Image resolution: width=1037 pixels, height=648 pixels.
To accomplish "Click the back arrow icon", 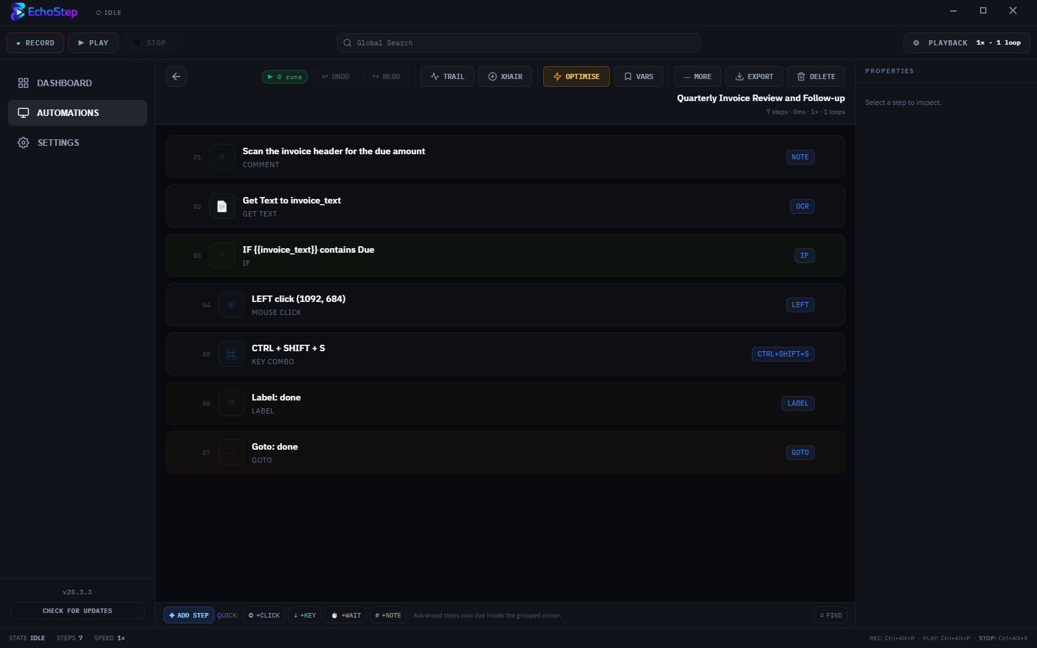I will pyautogui.click(x=176, y=76).
